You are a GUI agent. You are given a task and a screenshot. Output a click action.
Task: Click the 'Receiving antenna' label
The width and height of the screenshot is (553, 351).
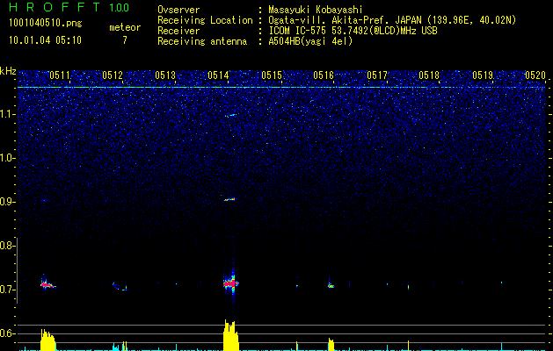[202, 41]
